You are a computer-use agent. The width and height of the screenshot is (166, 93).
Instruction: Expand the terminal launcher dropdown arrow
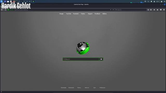pyautogui.click(x=18, y=2)
